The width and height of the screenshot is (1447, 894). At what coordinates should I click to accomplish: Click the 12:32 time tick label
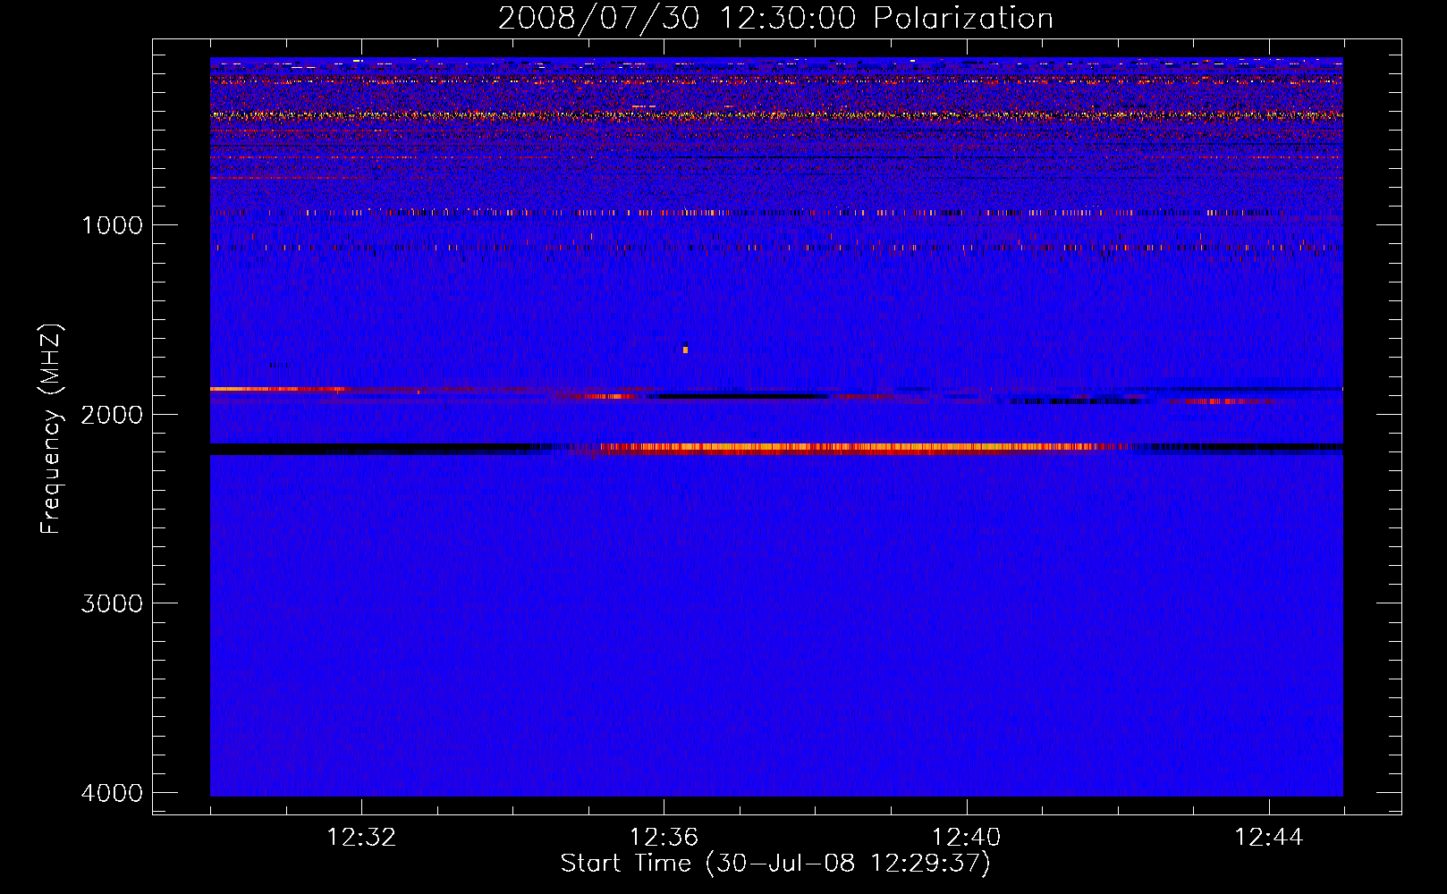(361, 838)
